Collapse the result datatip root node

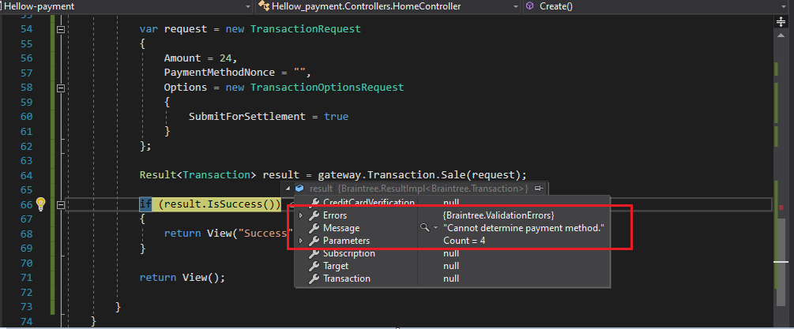288,189
